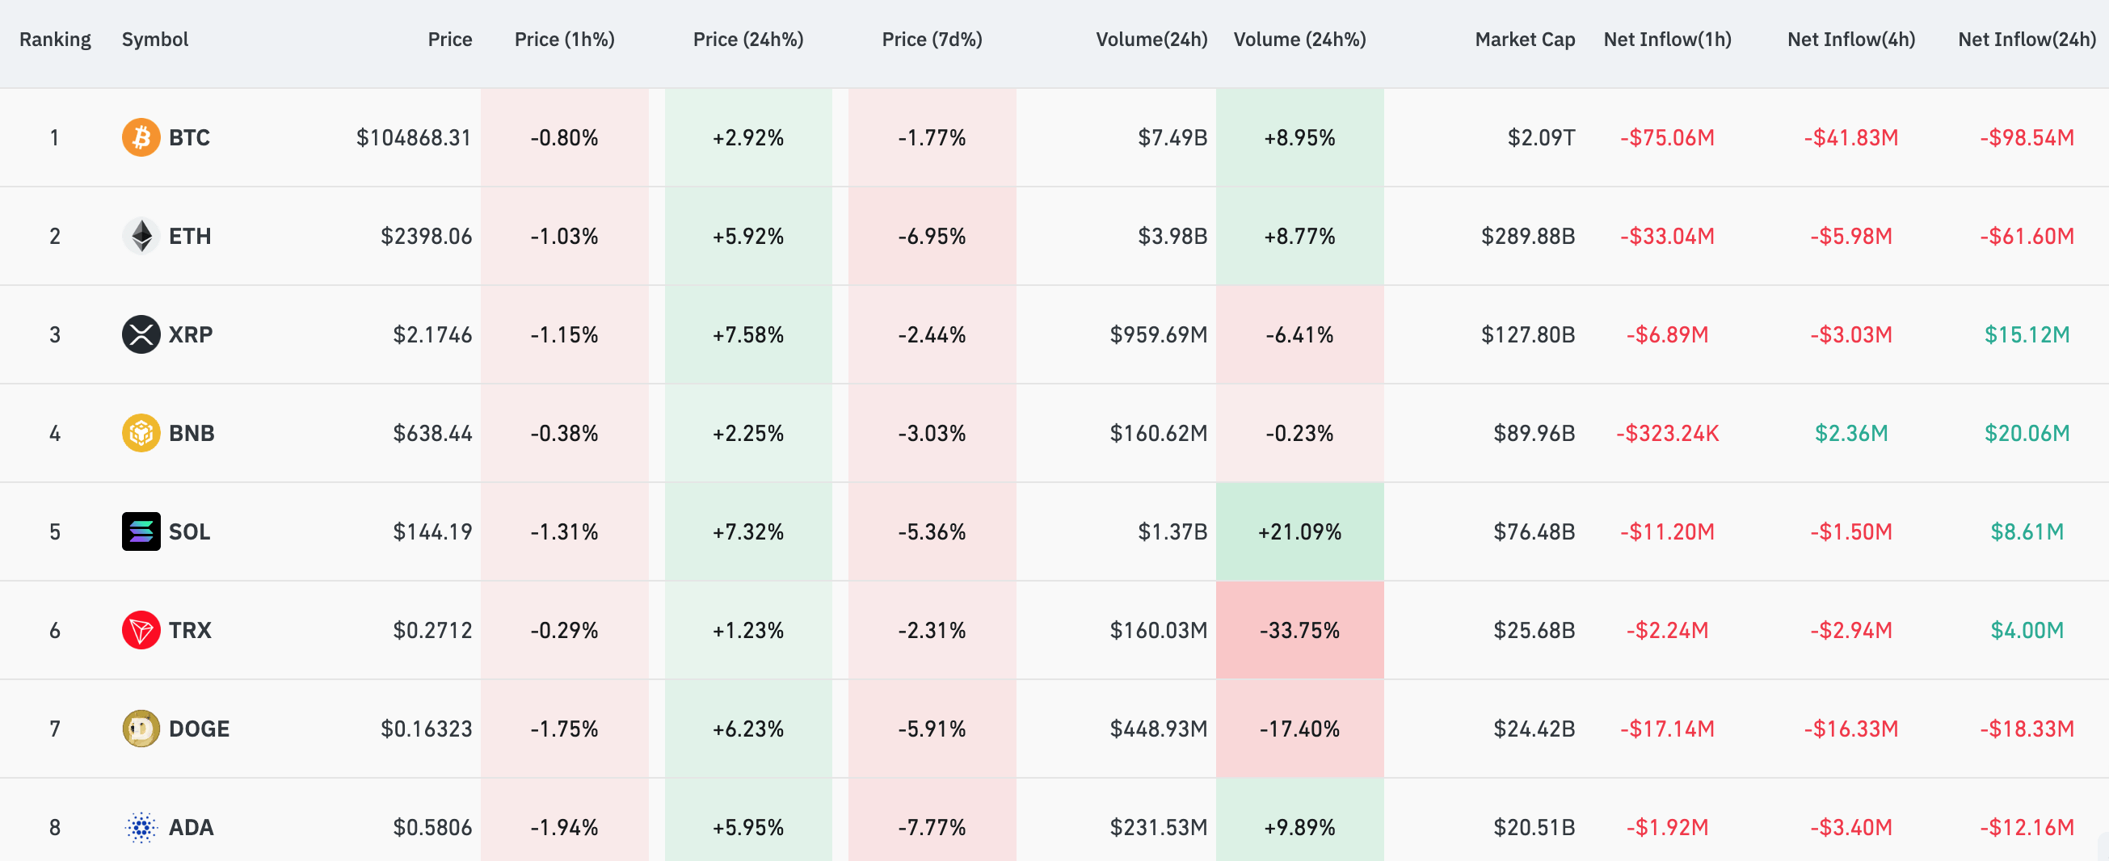This screenshot has width=2109, height=861.
Task: Click XRP 24h change +7.58%
Action: pos(748,334)
